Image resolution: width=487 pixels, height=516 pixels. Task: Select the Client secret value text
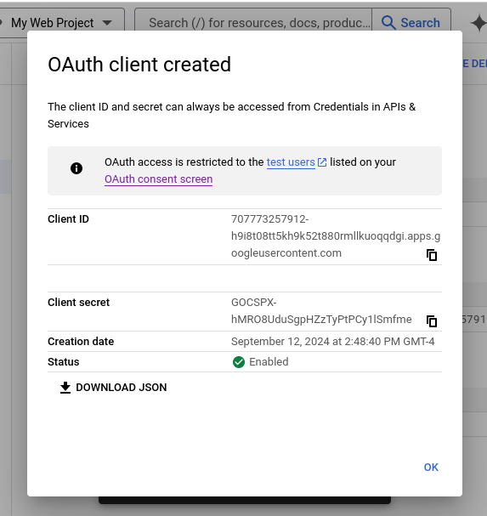point(321,311)
